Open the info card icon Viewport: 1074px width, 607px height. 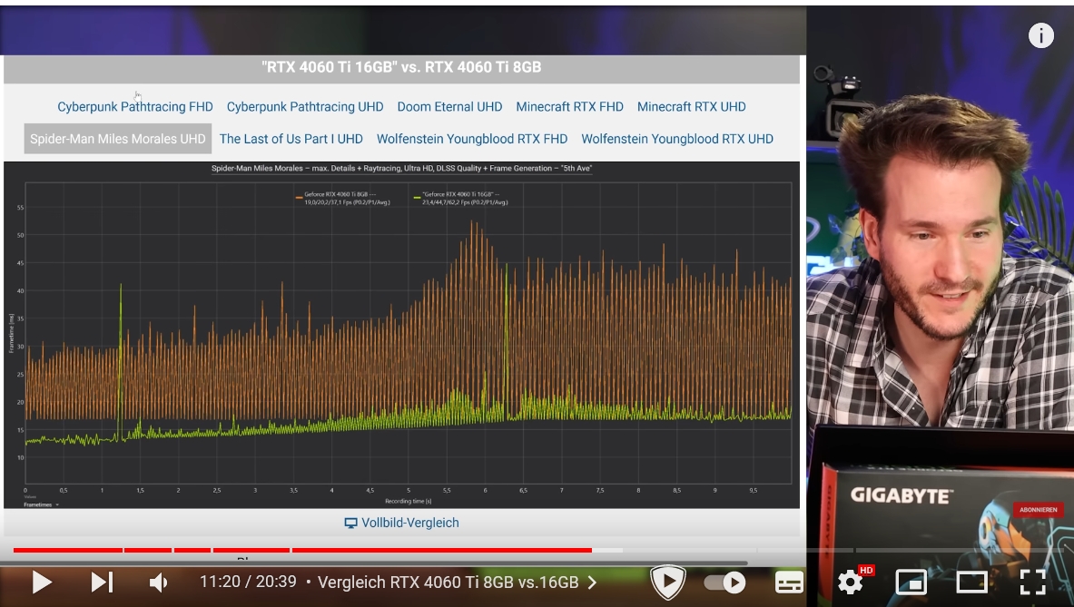1040,34
